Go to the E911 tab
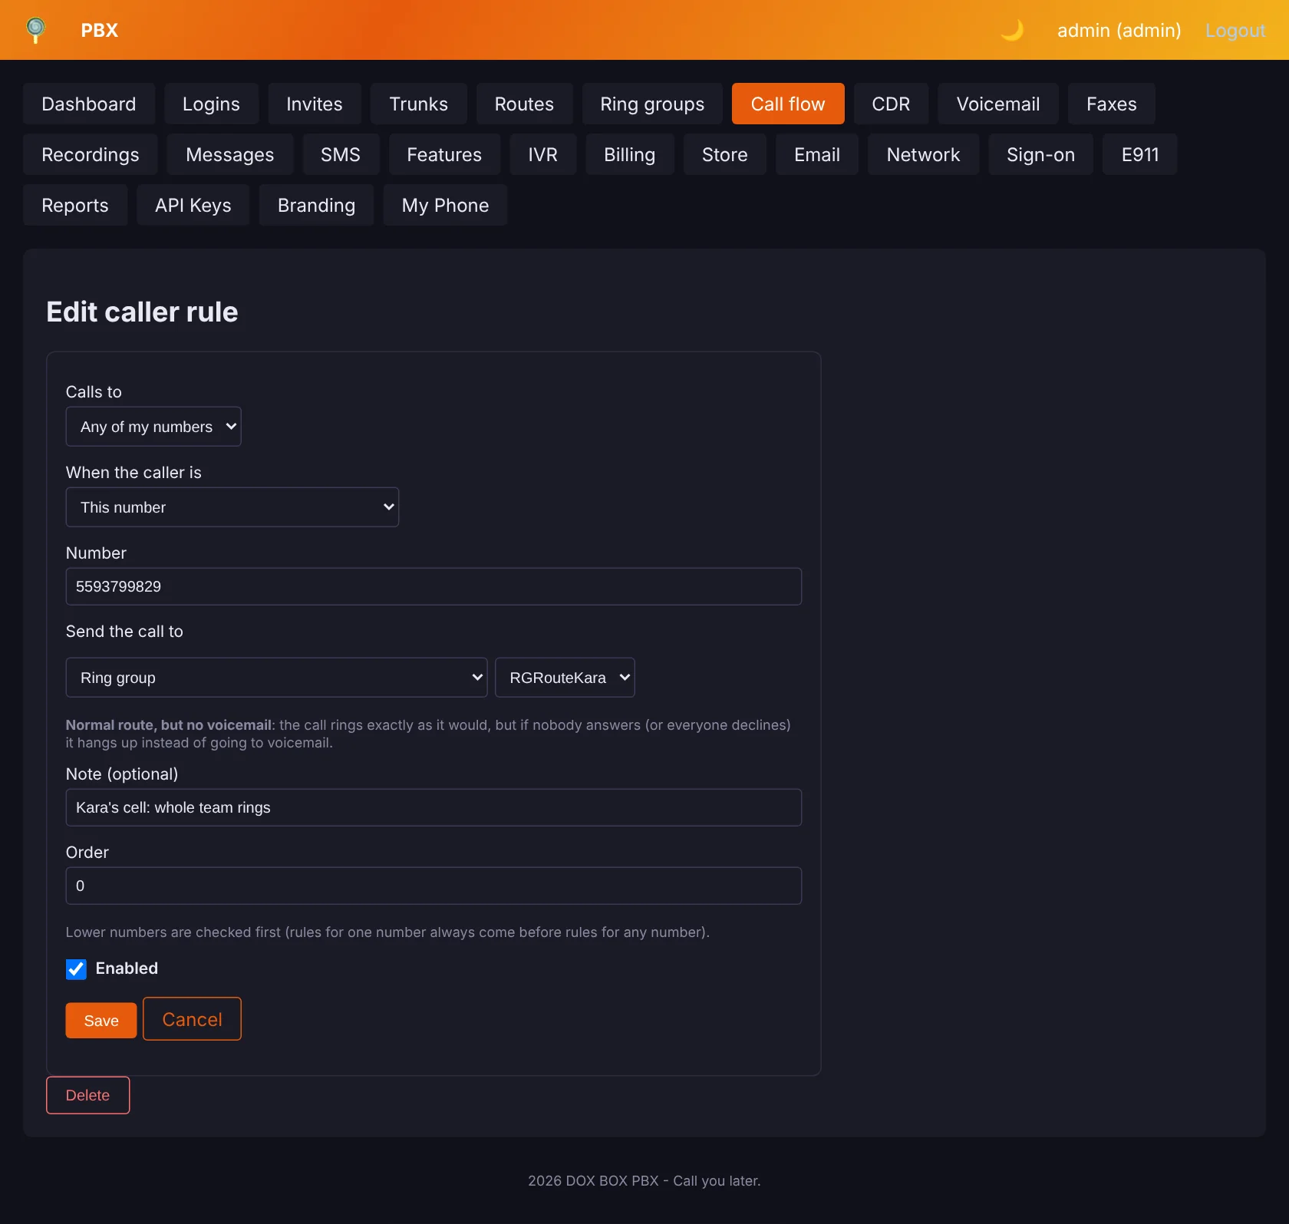Screen dimensions: 1289x1224 (x=1140, y=154)
